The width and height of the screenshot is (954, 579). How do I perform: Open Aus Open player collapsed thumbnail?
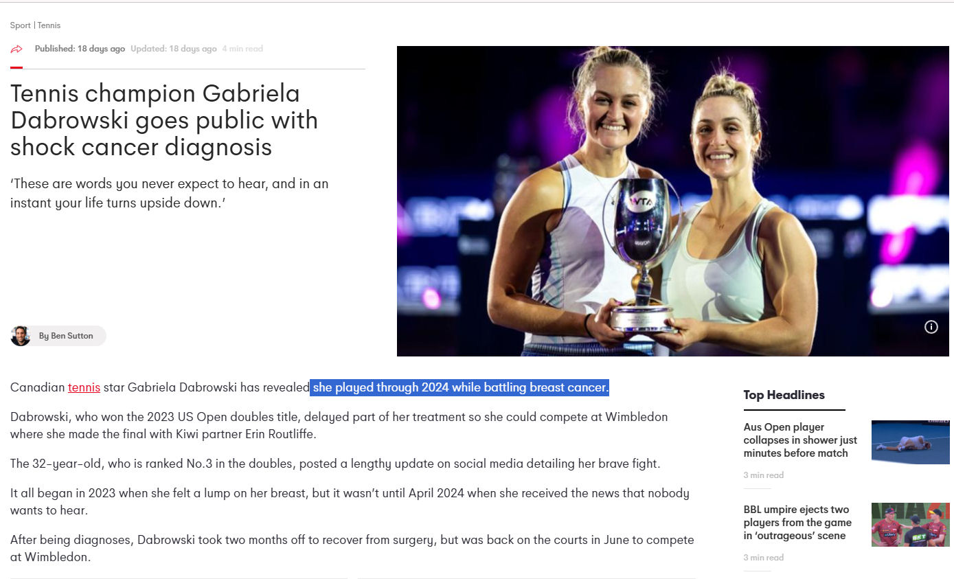[x=910, y=442]
